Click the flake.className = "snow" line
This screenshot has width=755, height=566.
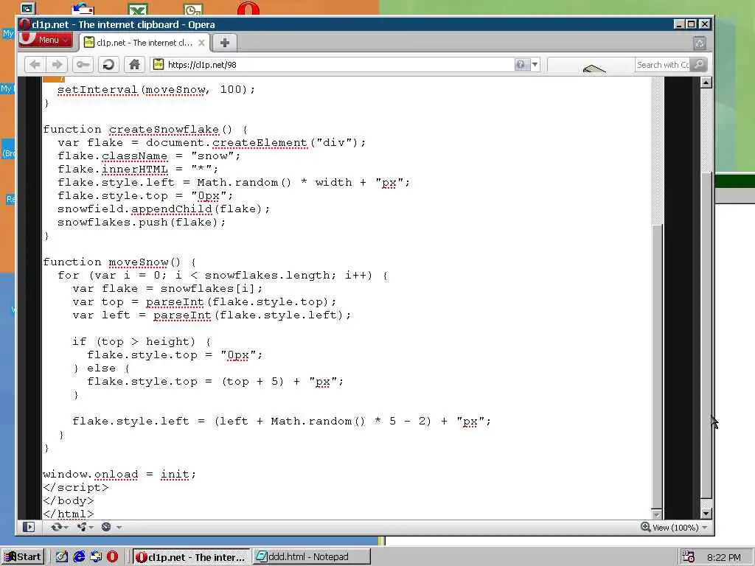click(x=149, y=156)
